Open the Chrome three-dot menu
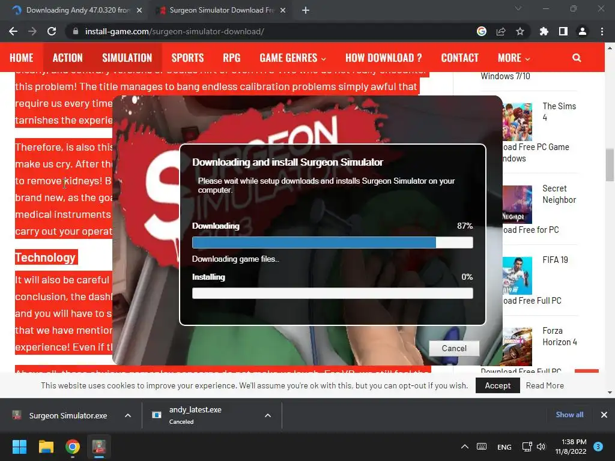This screenshot has width=615, height=461. click(x=602, y=31)
